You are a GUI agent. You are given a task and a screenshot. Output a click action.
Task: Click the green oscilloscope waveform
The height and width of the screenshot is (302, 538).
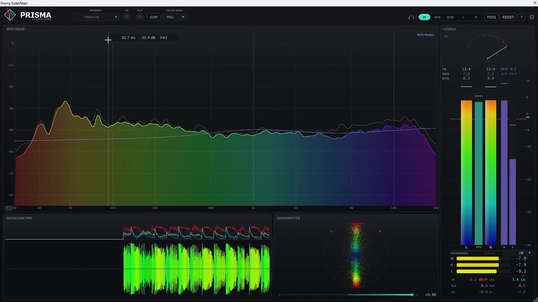click(197, 268)
